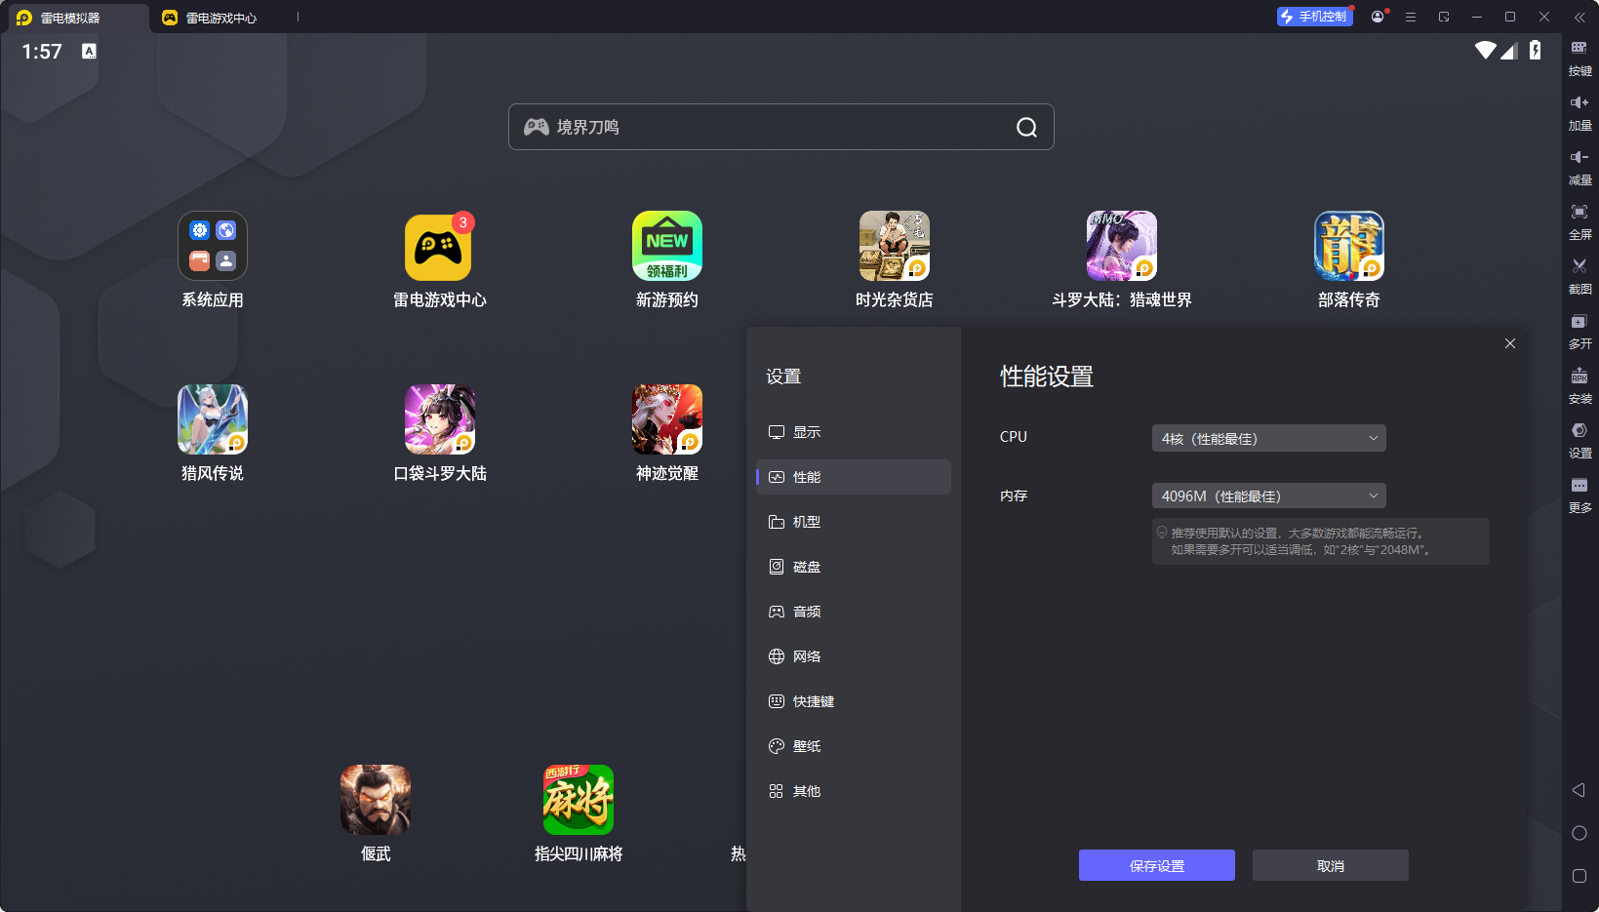Select the 性能 settings category
The image size is (1599, 912).
(854, 477)
